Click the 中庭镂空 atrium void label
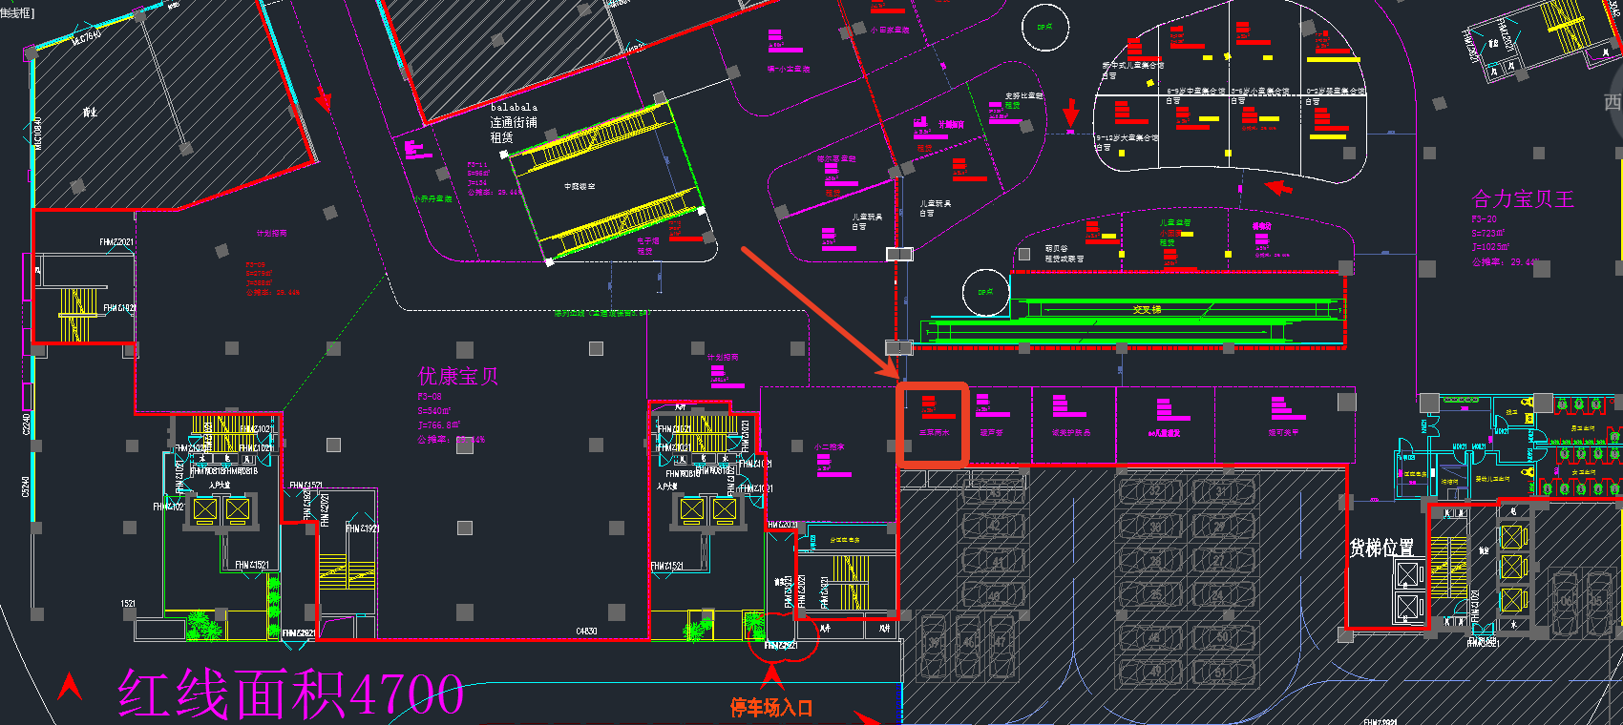 579,187
